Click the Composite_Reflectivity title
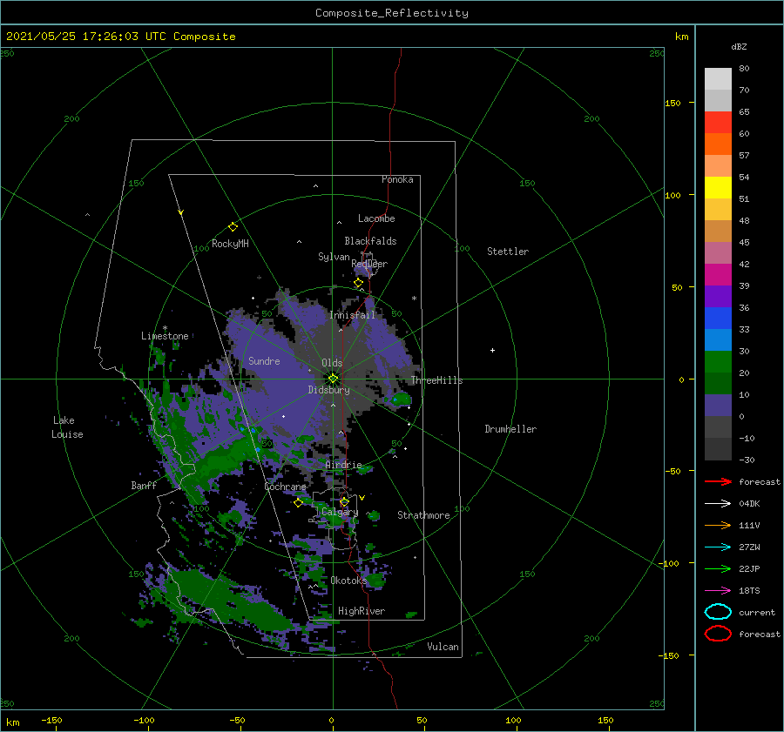The image size is (784, 732). point(391,13)
